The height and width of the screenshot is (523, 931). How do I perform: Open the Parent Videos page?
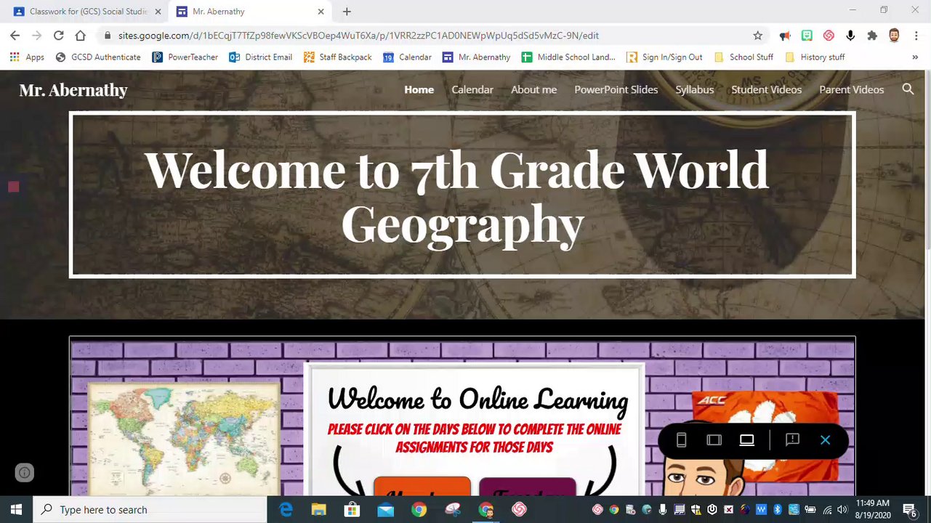coord(851,89)
